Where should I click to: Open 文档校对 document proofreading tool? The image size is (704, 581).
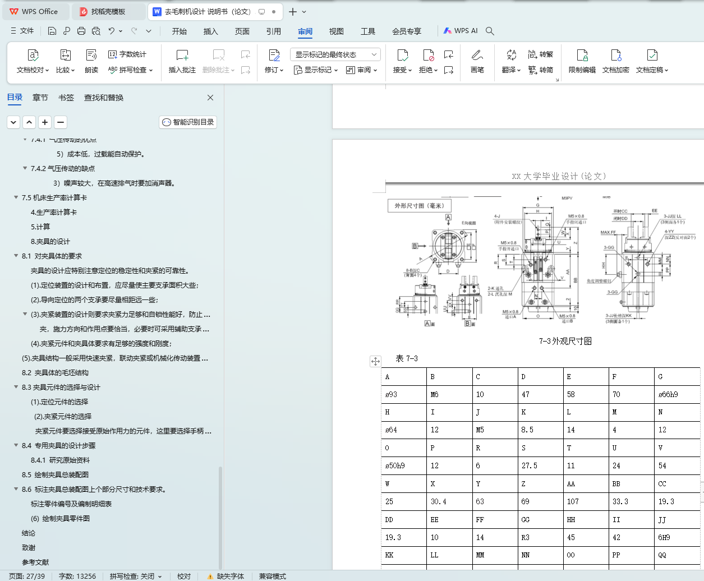pos(33,62)
